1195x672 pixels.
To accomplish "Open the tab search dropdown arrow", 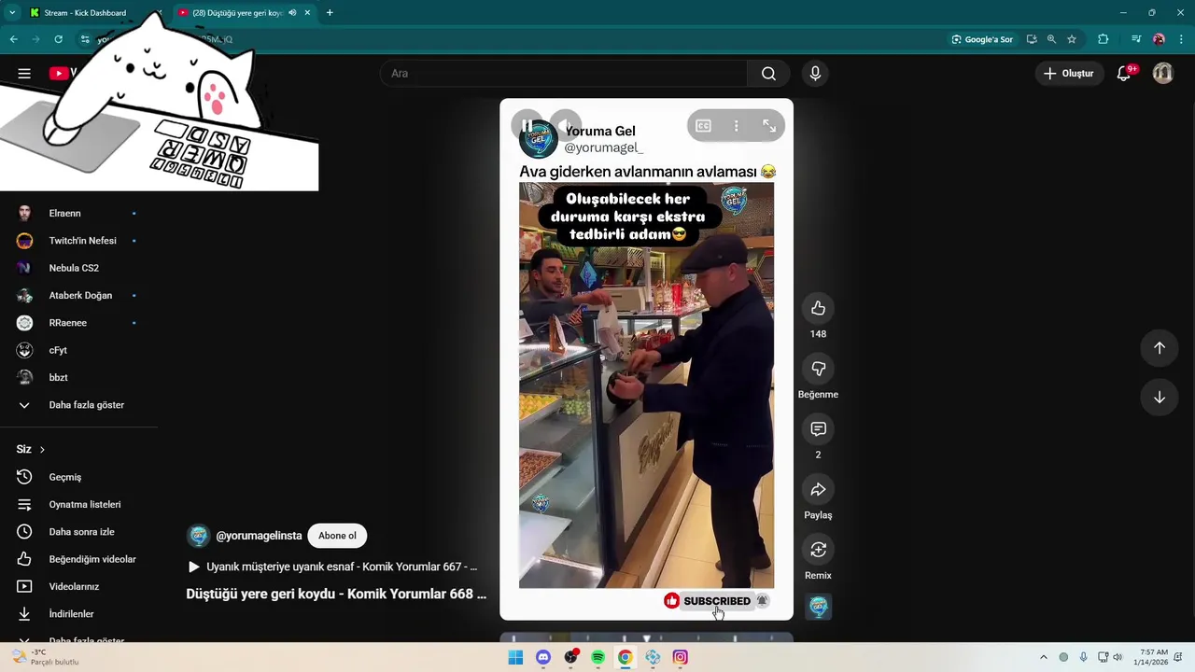I will 11,13.
